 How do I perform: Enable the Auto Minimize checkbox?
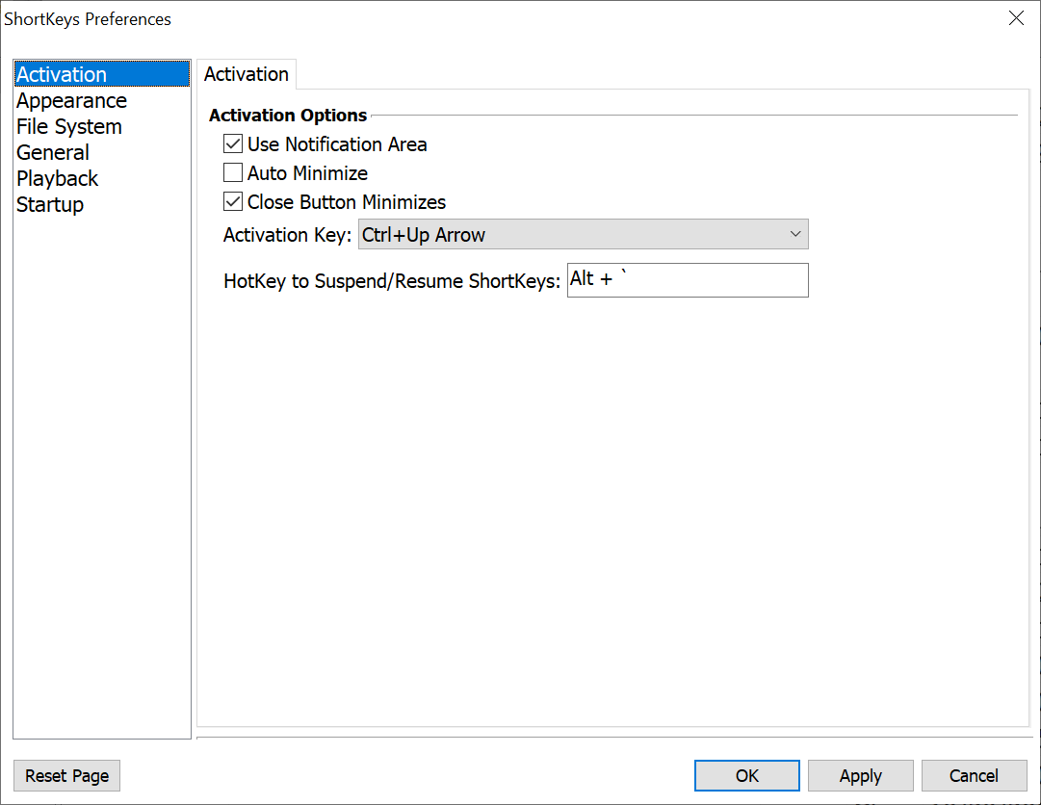[233, 173]
